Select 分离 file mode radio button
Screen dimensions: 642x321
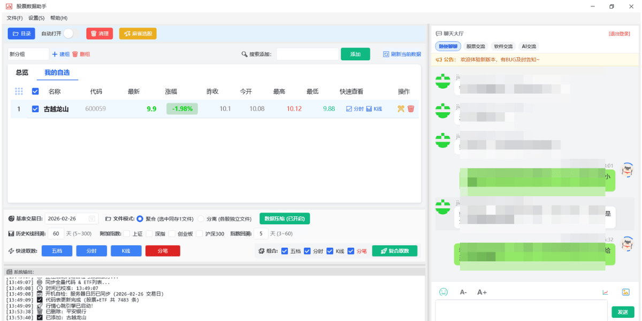tap(201, 219)
